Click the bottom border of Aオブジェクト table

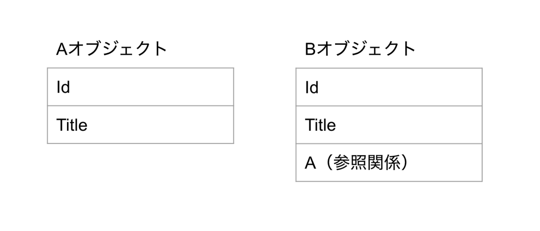tap(140, 143)
